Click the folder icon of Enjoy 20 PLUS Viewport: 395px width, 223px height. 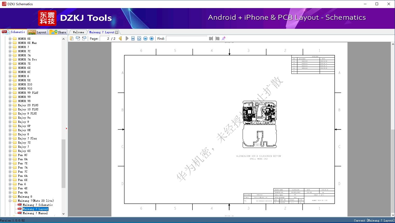pyautogui.click(x=15, y=105)
